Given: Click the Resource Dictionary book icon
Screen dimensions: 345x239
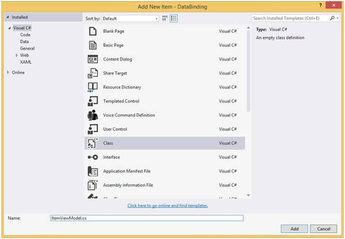Looking at the screenshot, I should point(93,87).
